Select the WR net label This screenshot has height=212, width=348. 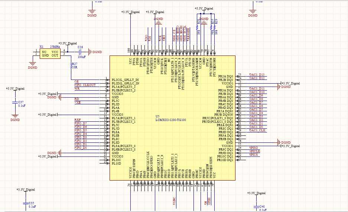point(77,89)
